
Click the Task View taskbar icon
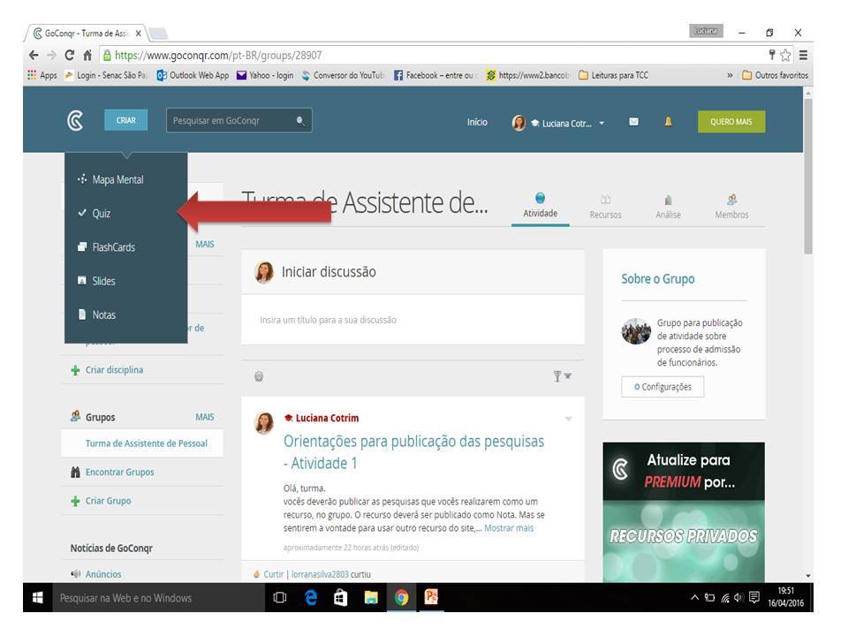pos(280,598)
